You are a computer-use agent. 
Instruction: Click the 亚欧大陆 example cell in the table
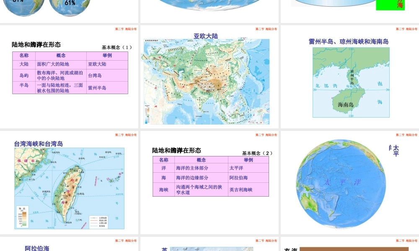tap(107, 64)
